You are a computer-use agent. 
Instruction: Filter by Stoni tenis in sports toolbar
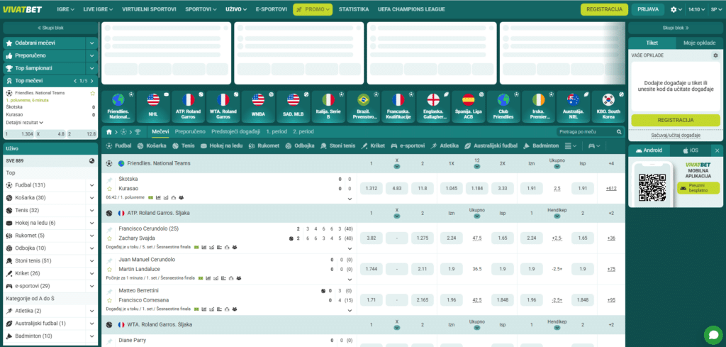coord(338,145)
